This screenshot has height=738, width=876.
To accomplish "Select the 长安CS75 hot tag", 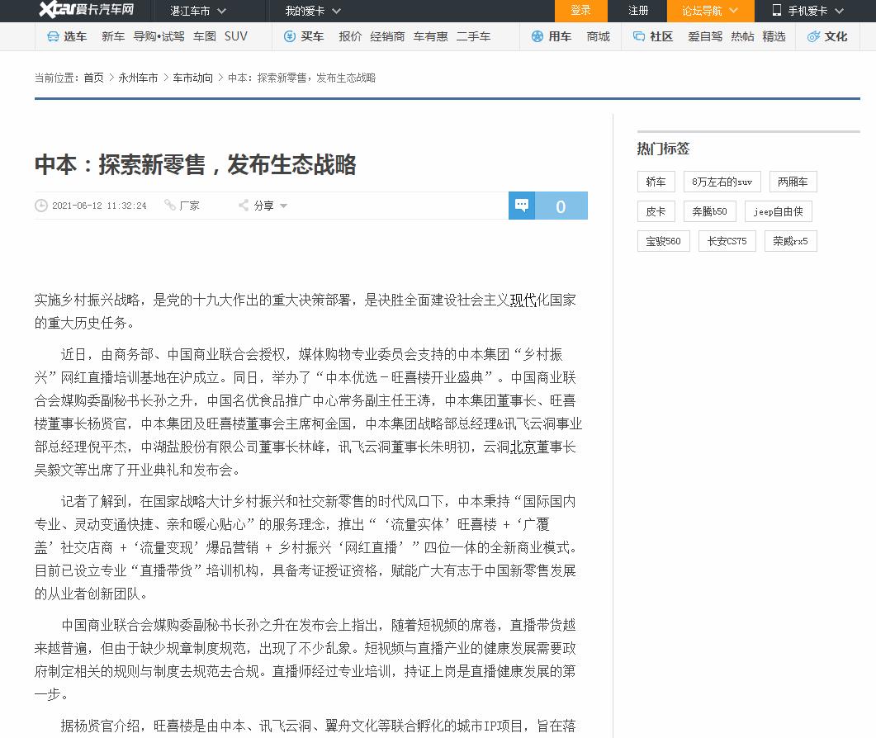I will (727, 241).
